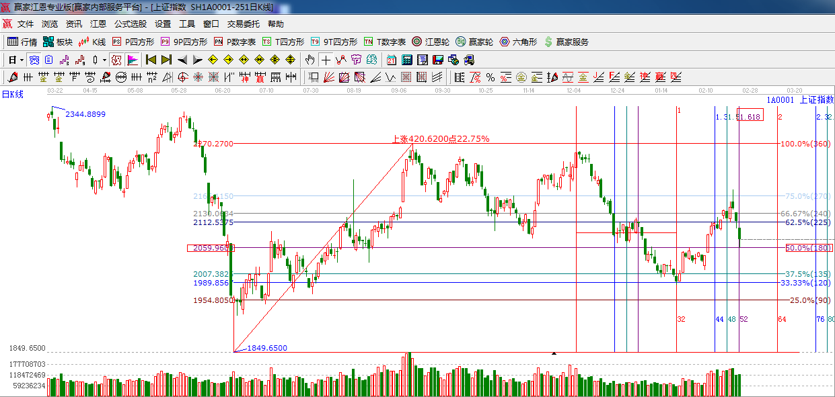
Task: Toggle the pressed flag icon button
Action: (132, 60)
